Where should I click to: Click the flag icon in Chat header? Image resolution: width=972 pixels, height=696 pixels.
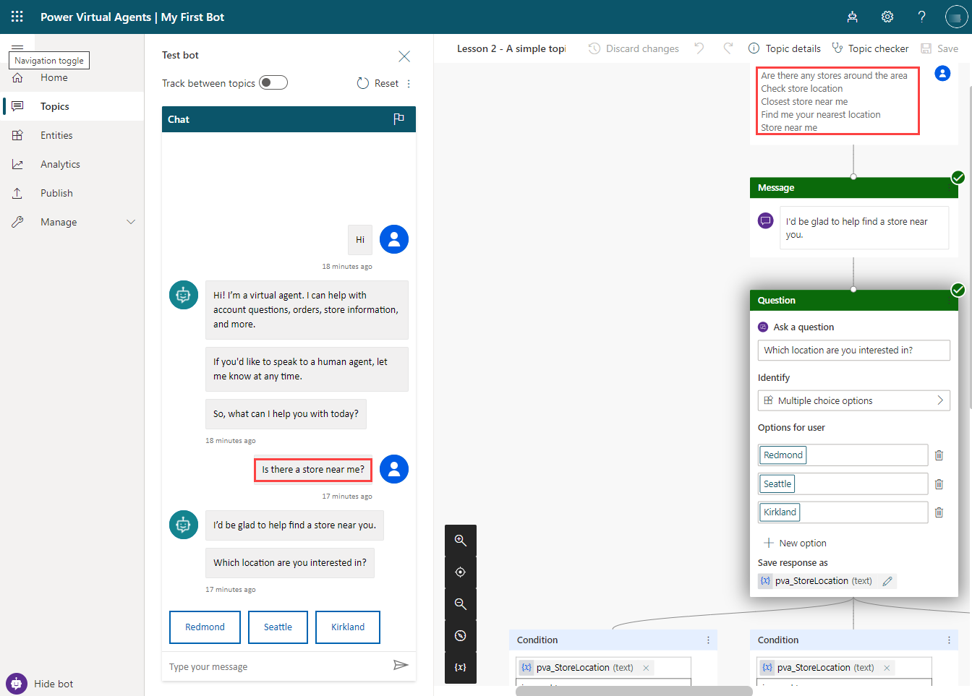398,119
